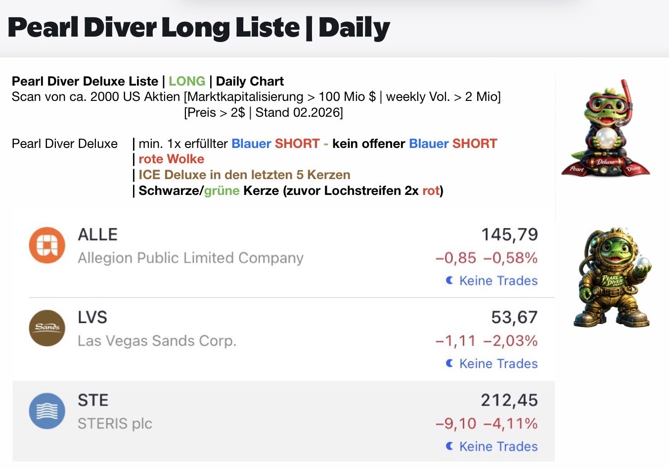The image size is (669, 469).
Task: Click the STE percentage change −4,11%
Action: 510,423
